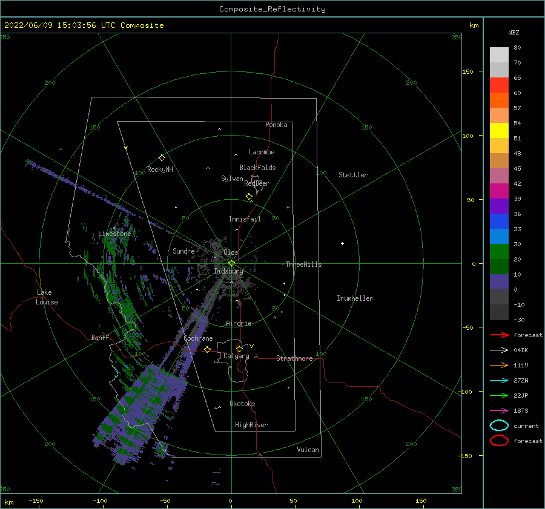The height and width of the screenshot is (509, 545).
Task: Click the Strathmore town label
Action: (x=294, y=358)
